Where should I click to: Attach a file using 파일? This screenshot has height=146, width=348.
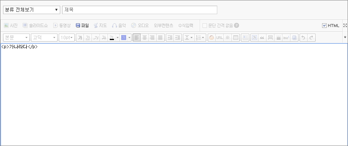click(x=82, y=26)
